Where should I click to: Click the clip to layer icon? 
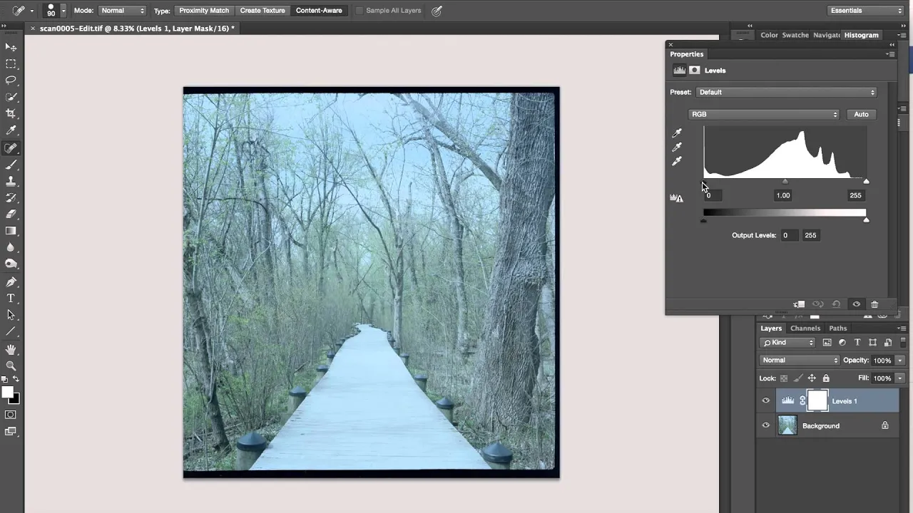pos(800,304)
